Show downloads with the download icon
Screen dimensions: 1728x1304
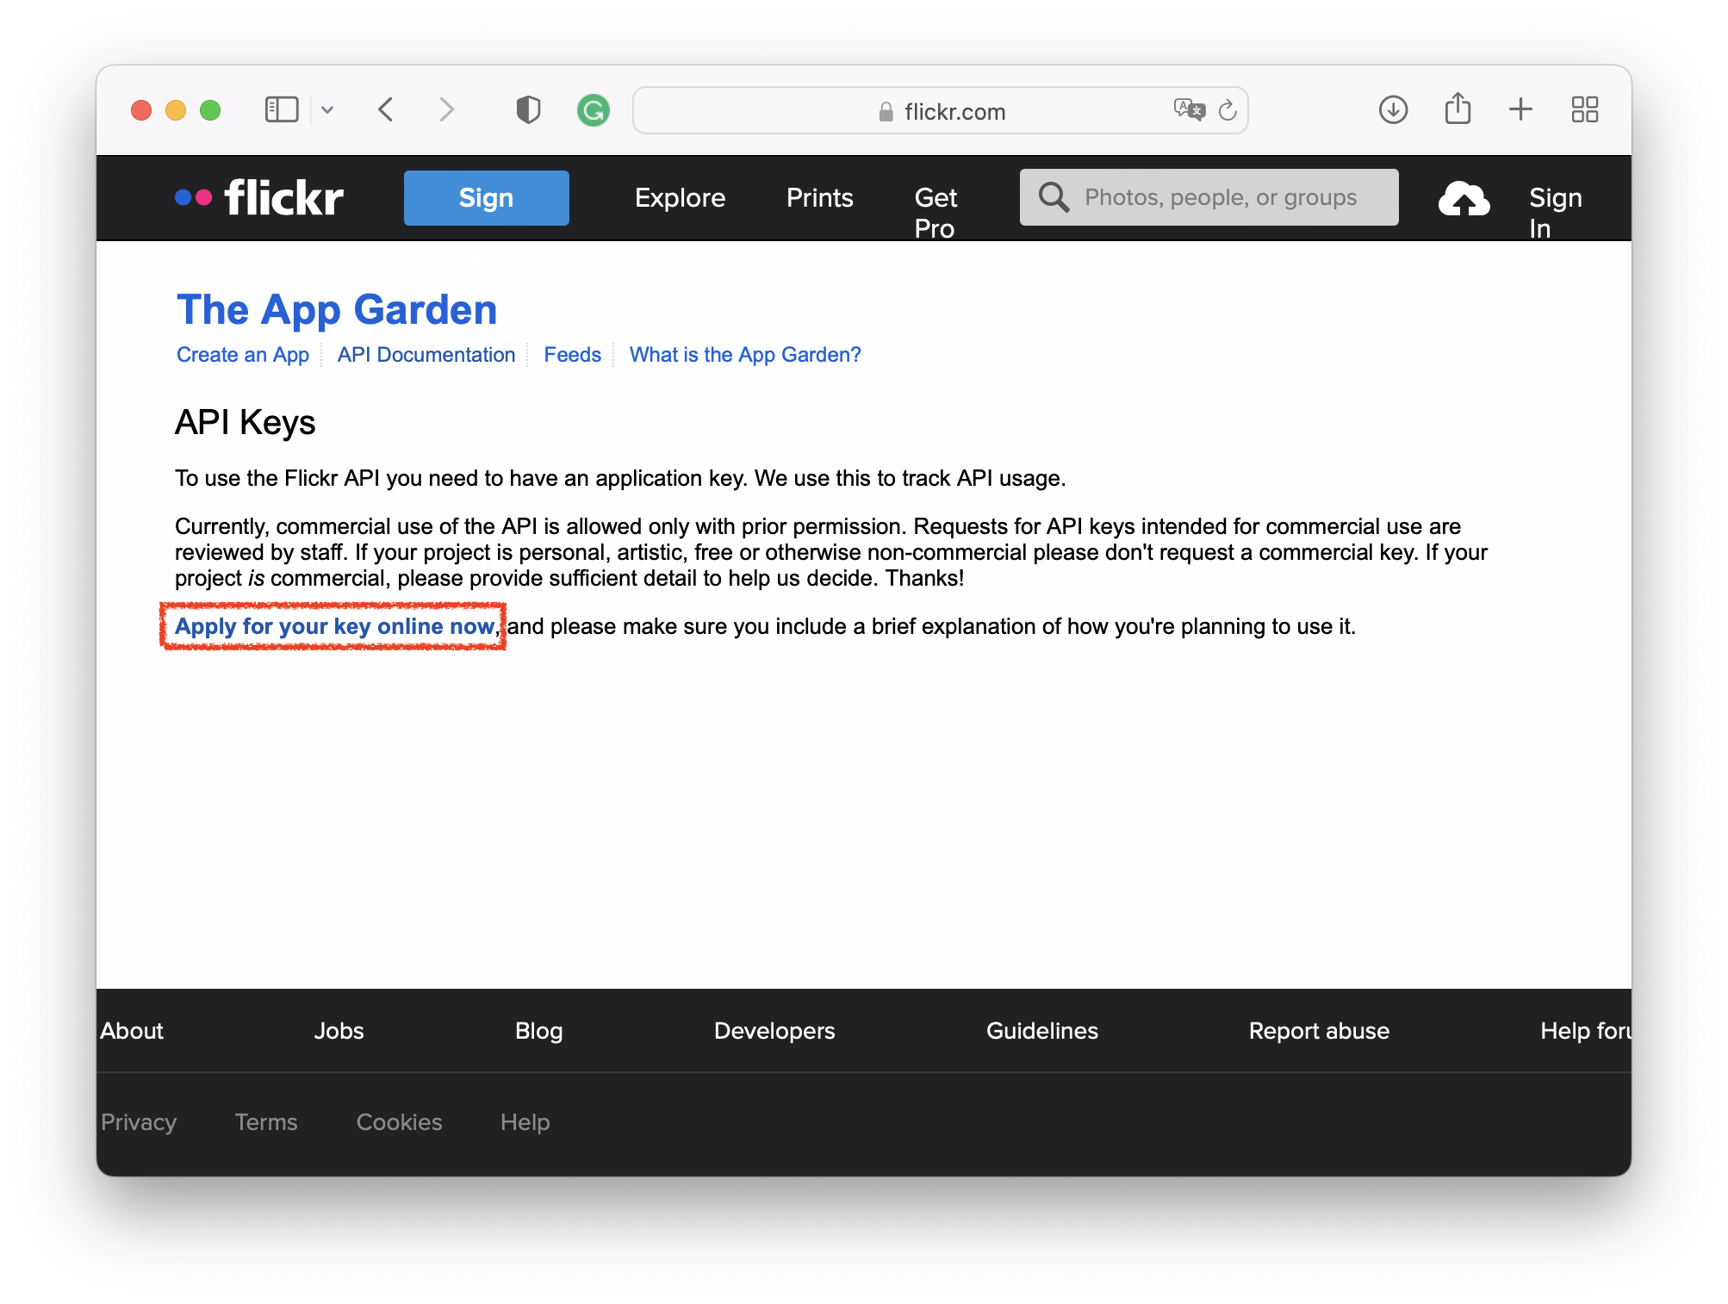(x=1393, y=109)
